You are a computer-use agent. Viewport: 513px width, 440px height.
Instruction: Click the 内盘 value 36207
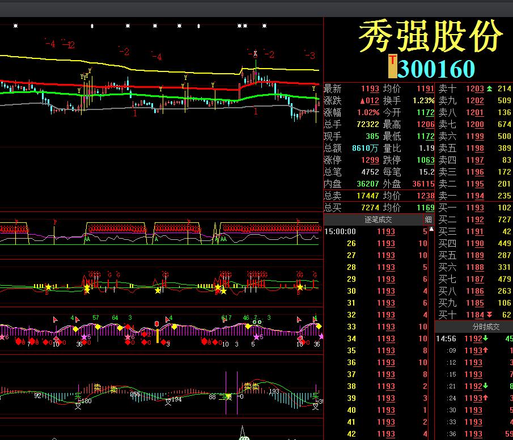pos(368,184)
